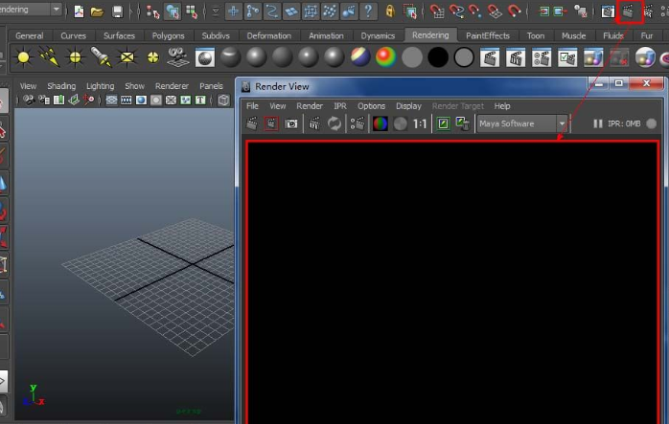669x424 pixels.
Task: Switch to the Polygons shelf tab
Action: (x=168, y=35)
